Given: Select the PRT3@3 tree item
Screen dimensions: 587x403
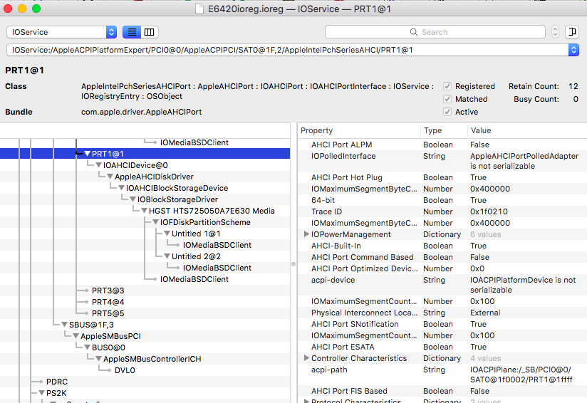Looking at the screenshot, I should (108, 291).
